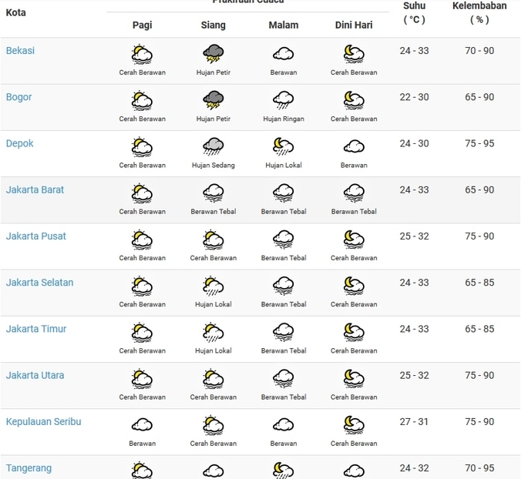Click Jakarta Pusat's Dini Hari moon-cloud icon
The height and width of the screenshot is (479, 521).
354,239
